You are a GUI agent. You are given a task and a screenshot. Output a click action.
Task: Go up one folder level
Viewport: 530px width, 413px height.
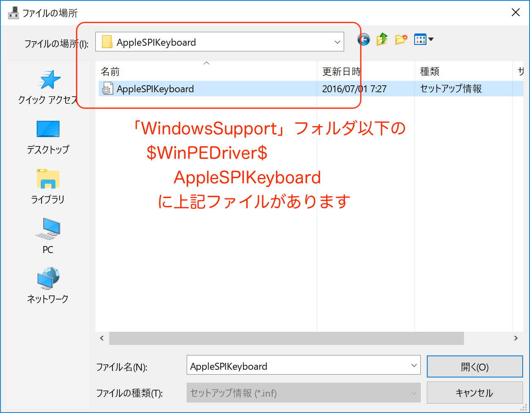[382, 40]
